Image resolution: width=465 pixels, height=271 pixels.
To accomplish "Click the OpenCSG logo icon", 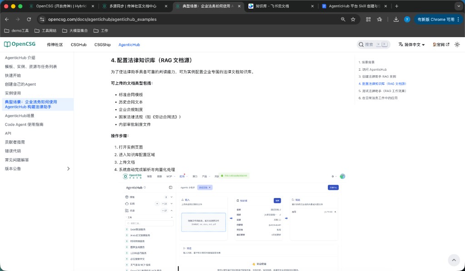I will click(x=7, y=44).
